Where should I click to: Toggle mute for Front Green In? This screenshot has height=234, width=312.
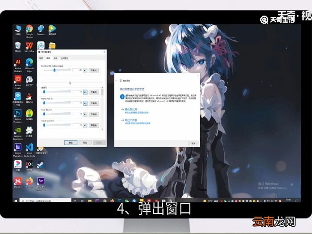(x=86, y=125)
